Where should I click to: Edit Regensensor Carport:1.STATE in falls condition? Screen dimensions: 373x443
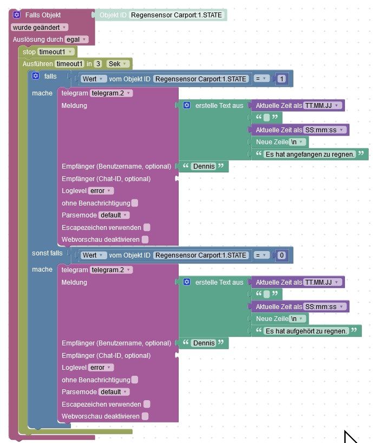coord(201,79)
